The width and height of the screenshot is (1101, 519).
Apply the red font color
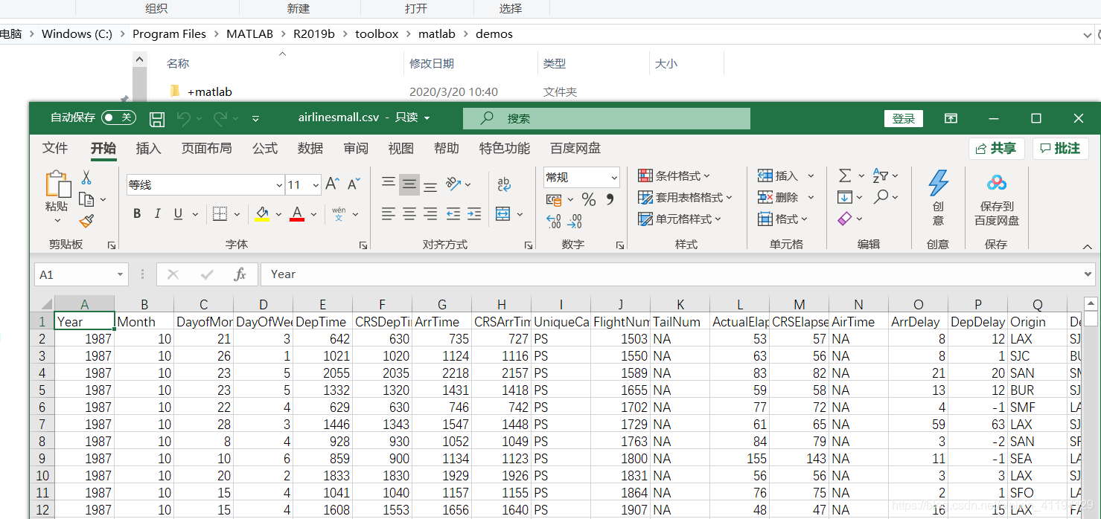(x=297, y=214)
